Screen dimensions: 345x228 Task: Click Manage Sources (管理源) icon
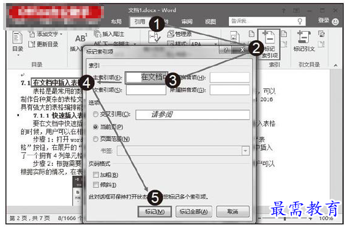tap(171, 34)
